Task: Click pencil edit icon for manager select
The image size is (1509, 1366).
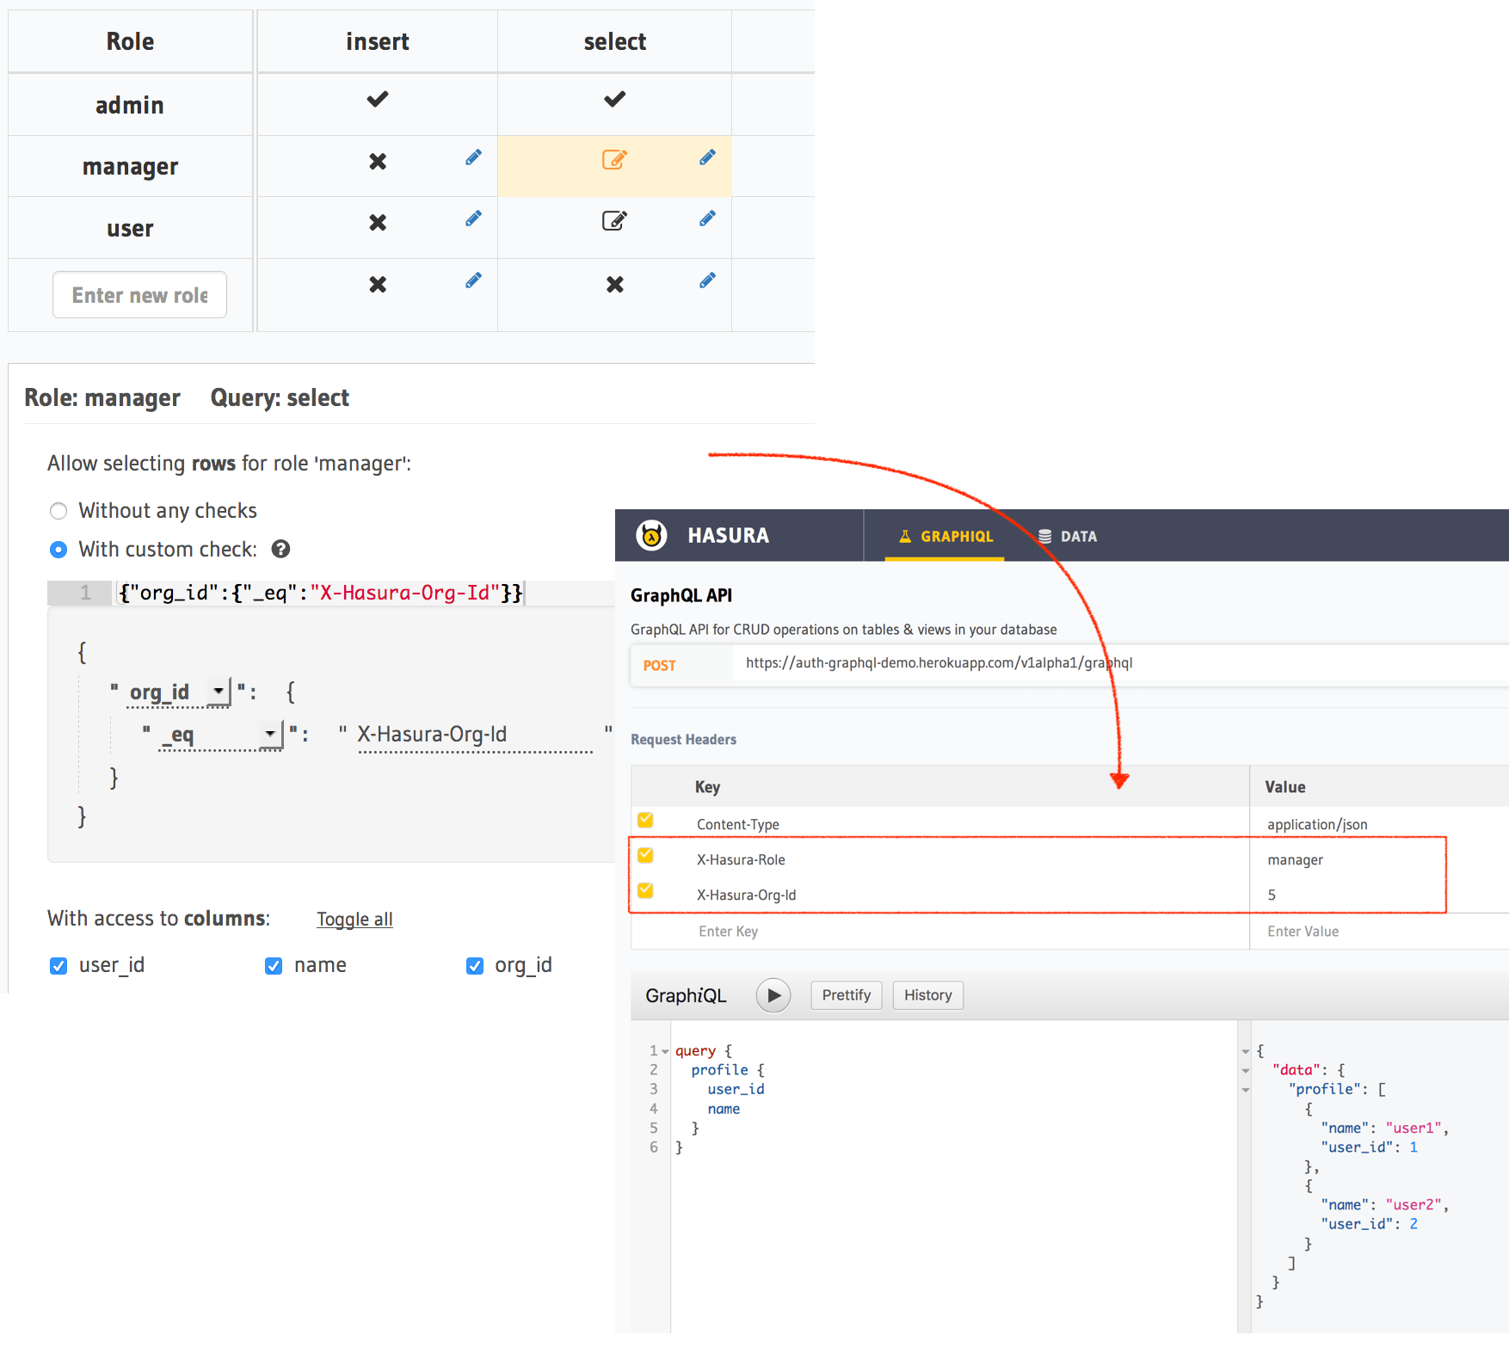Action: click(x=707, y=157)
